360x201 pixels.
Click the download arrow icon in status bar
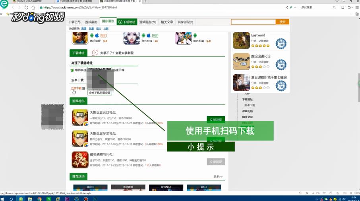[x=313, y=193]
